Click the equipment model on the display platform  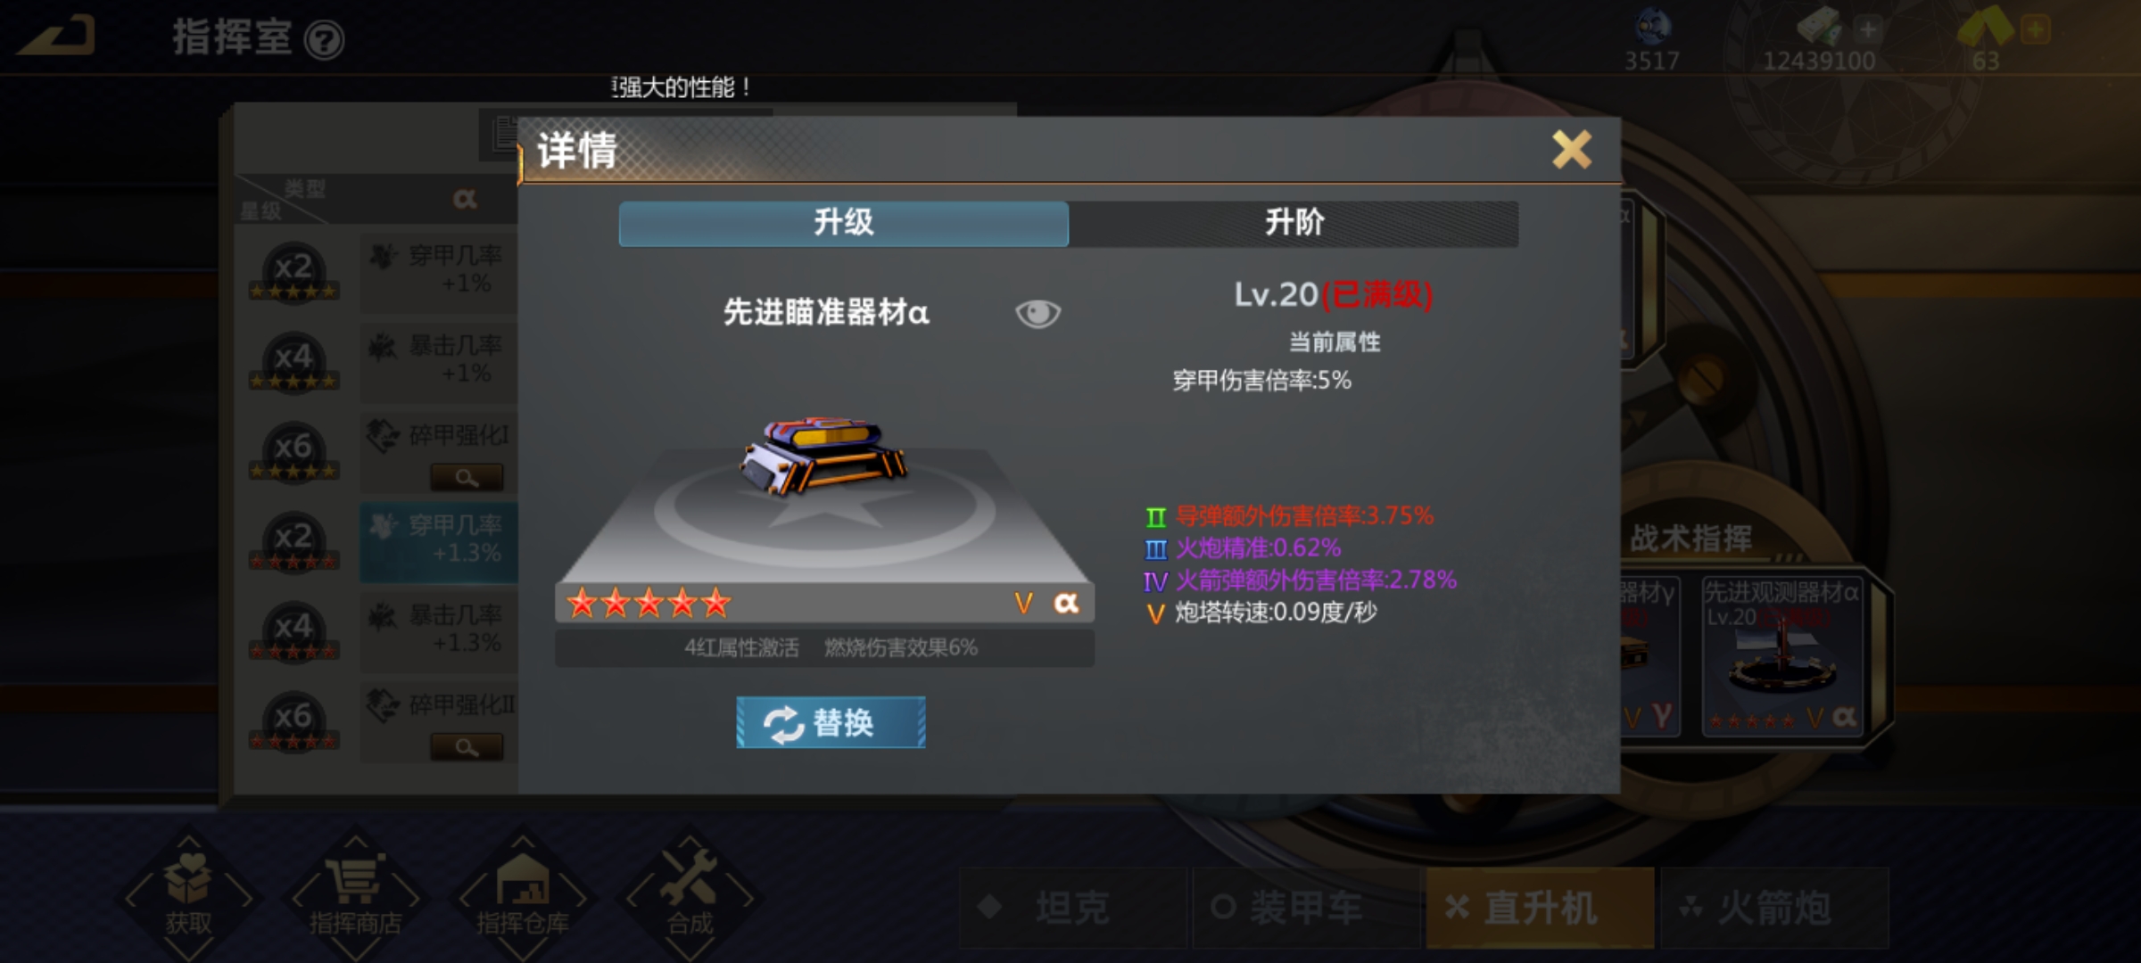(x=823, y=455)
